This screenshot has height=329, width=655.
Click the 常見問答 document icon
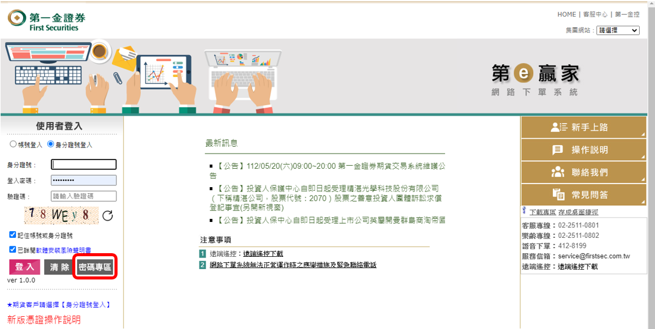click(x=558, y=194)
